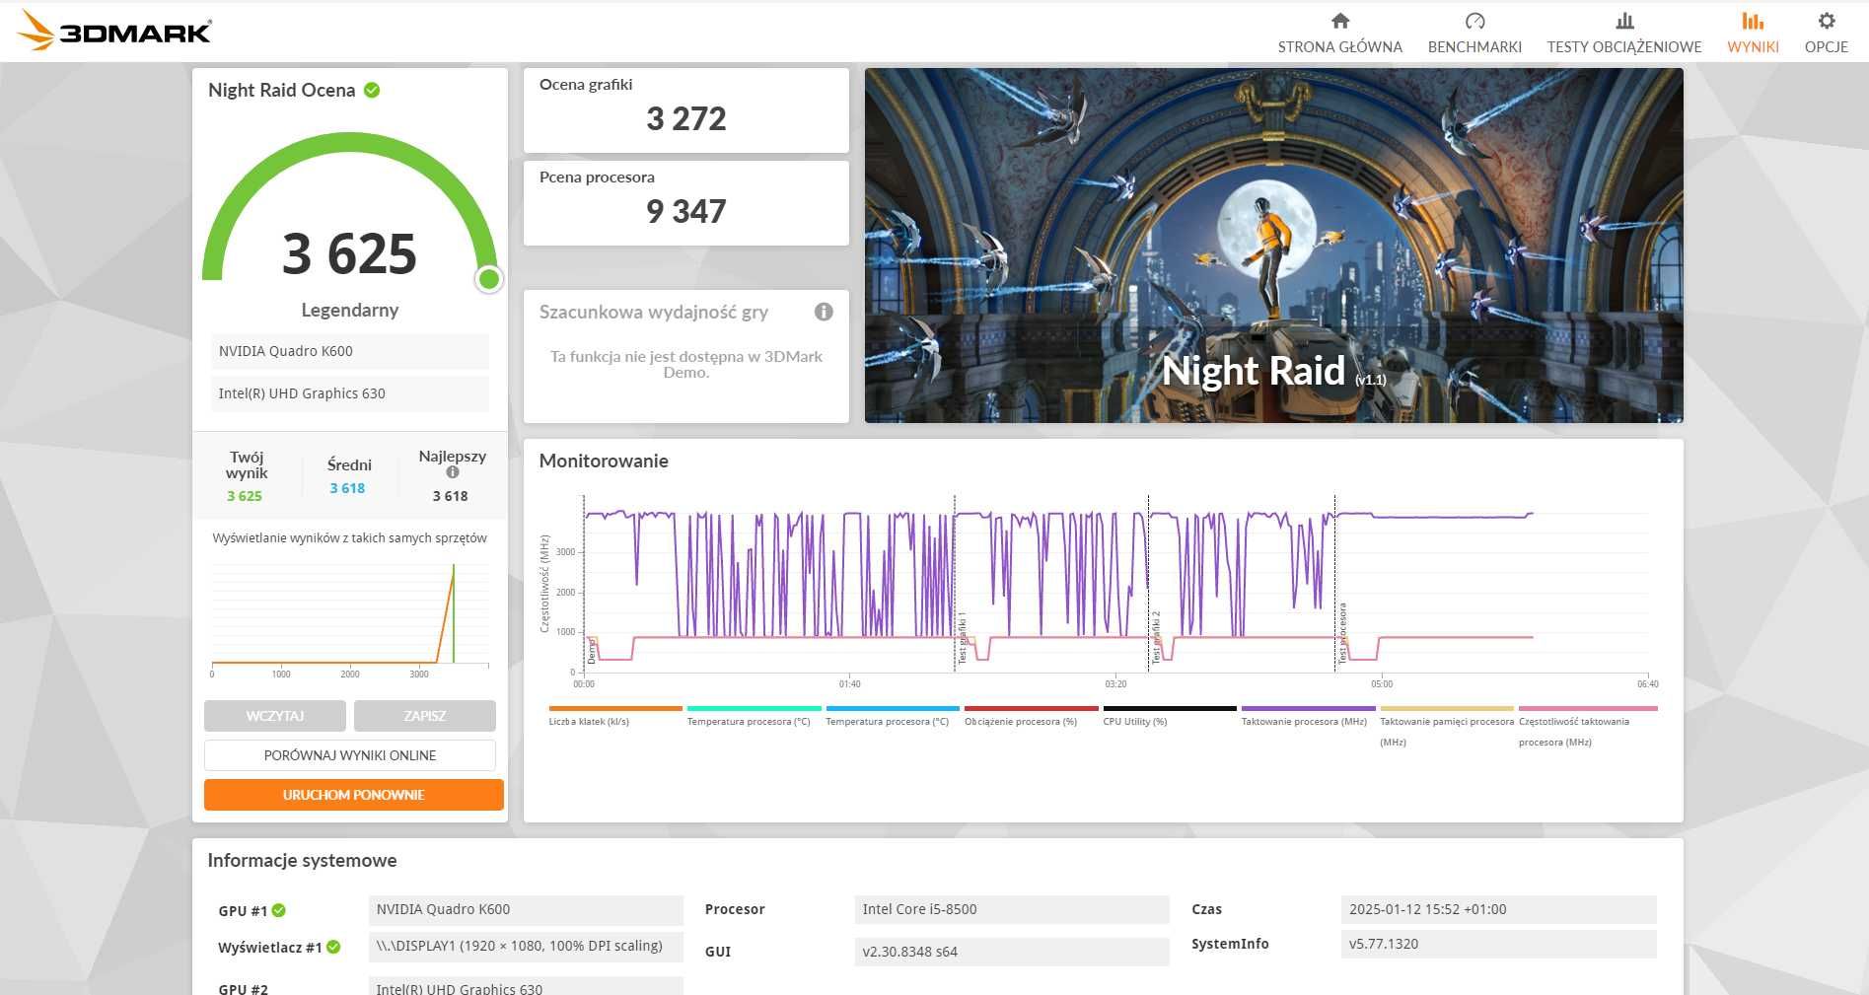Open the Strona Główna home icon
Image resolution: width=1869 pixels, height=995 pixels.
pyautogui.click(x=1339, y=21)
